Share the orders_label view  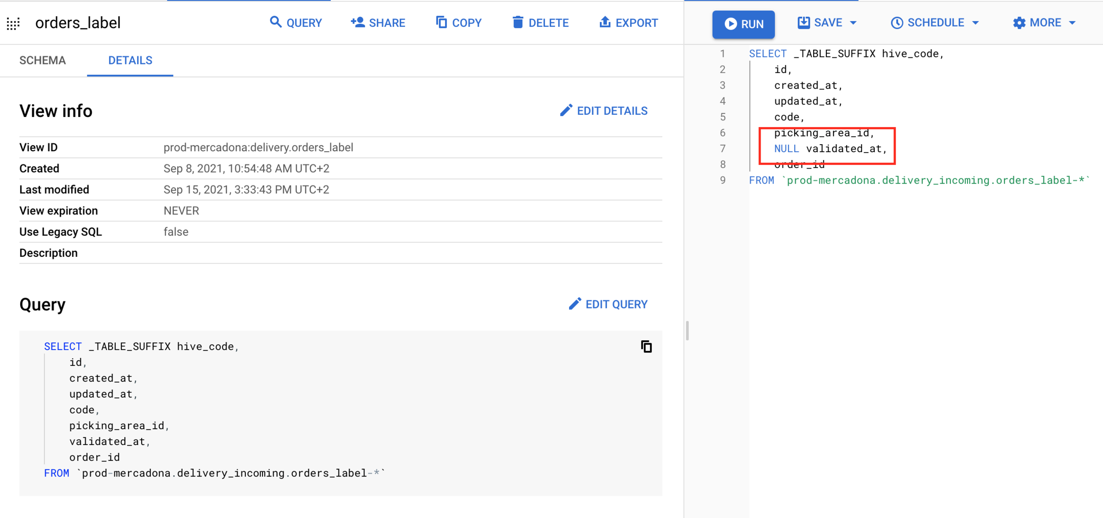click(378, 23)
